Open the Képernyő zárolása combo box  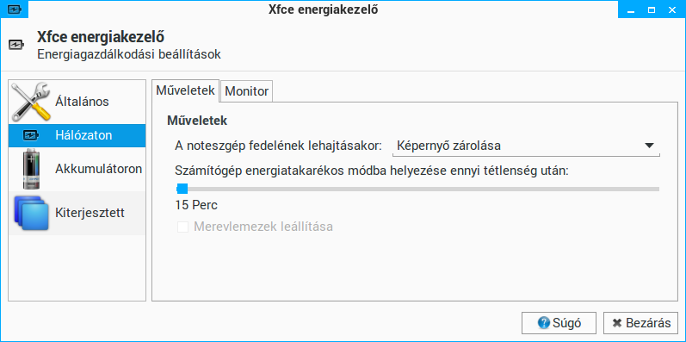(526, 146)
